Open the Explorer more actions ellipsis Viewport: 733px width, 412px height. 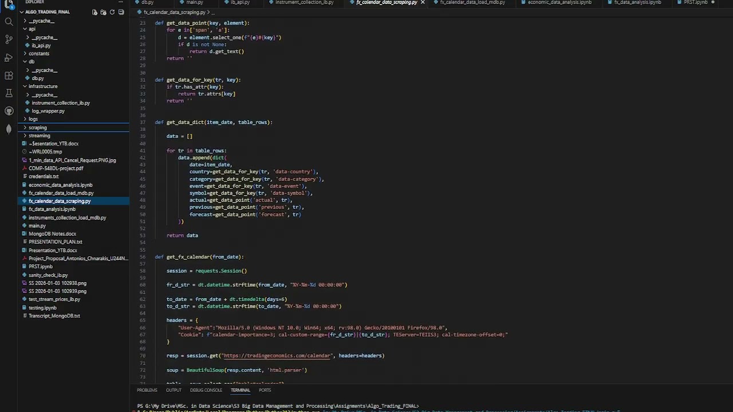[x=121, y=2]
